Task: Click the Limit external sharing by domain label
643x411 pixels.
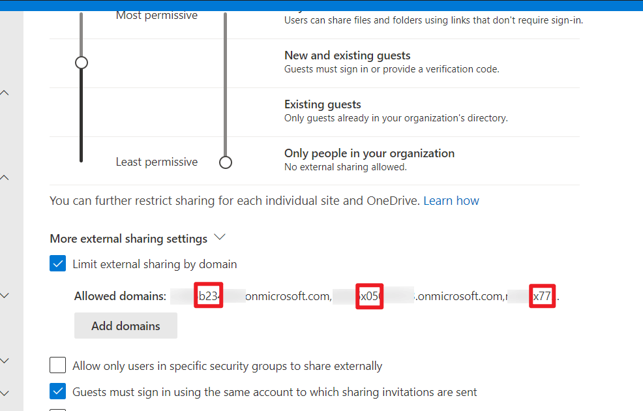Action: click(x=155, y=264)
